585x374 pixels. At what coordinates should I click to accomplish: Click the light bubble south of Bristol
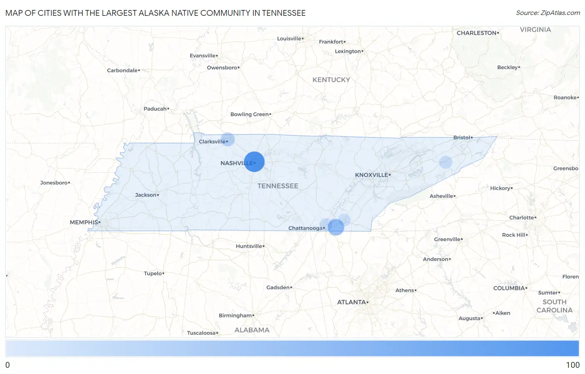[x=446, y=162]
